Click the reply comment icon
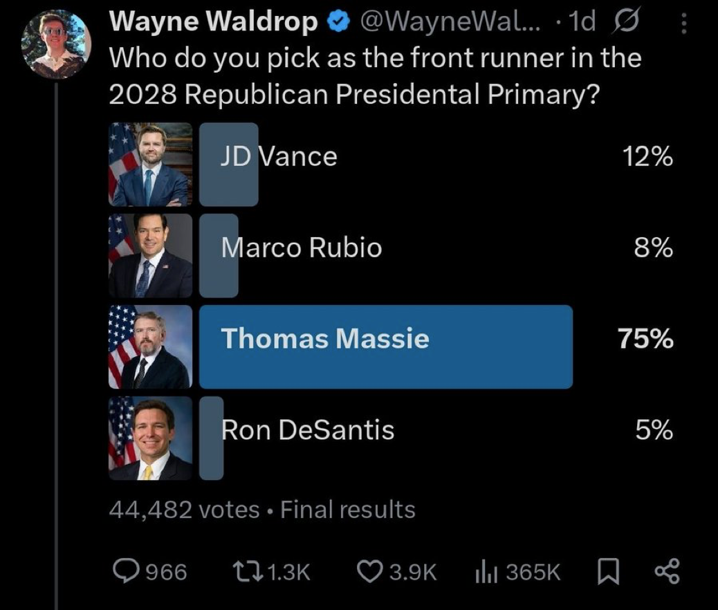 pyautogui.click(x=127, y=571)
